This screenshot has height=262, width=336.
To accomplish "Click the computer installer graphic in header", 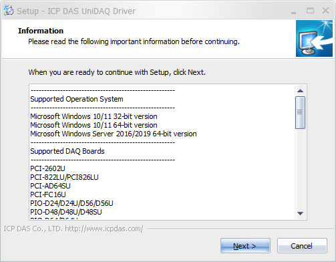I will click(314, 38).
